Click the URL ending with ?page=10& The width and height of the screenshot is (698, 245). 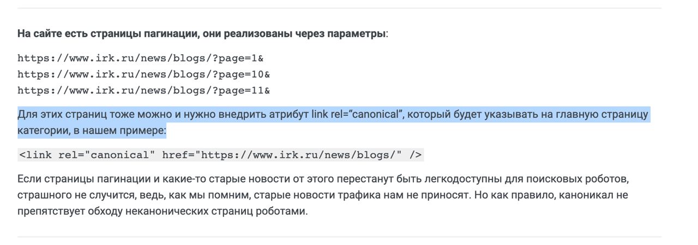[144, 74]
